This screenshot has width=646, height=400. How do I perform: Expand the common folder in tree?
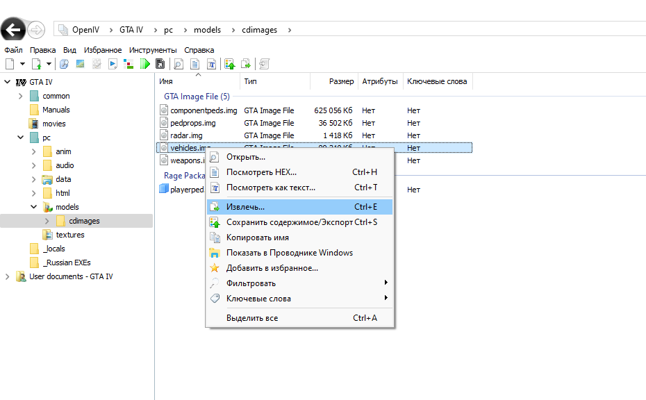(x=21, y=96)
